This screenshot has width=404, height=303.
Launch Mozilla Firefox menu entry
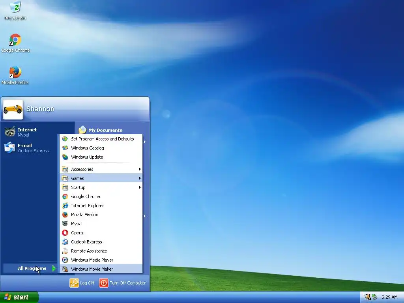click(x=101, y=215)
